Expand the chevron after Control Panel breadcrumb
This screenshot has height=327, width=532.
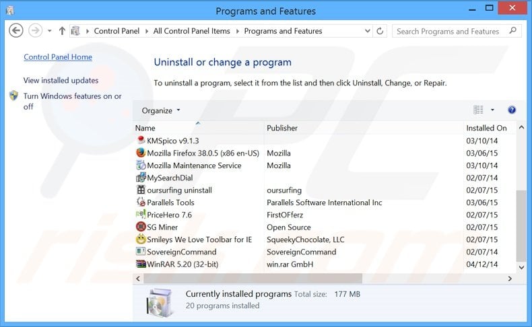click(147, 31)
